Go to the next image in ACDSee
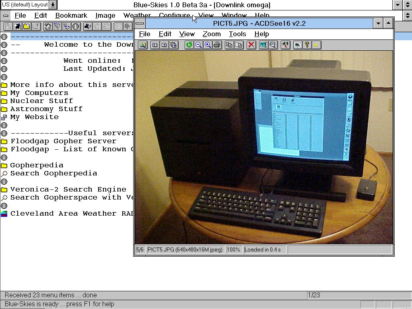This screenshot has height=309, width=412. pyautogui.click(x=164, y=45)
